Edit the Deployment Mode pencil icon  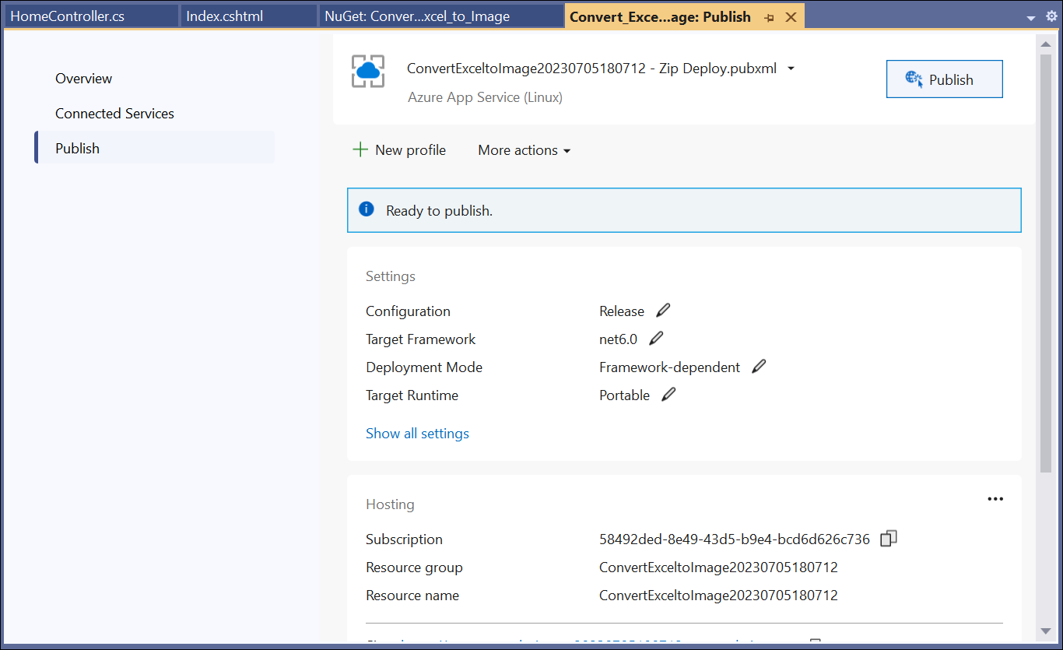tap(759, 367)
